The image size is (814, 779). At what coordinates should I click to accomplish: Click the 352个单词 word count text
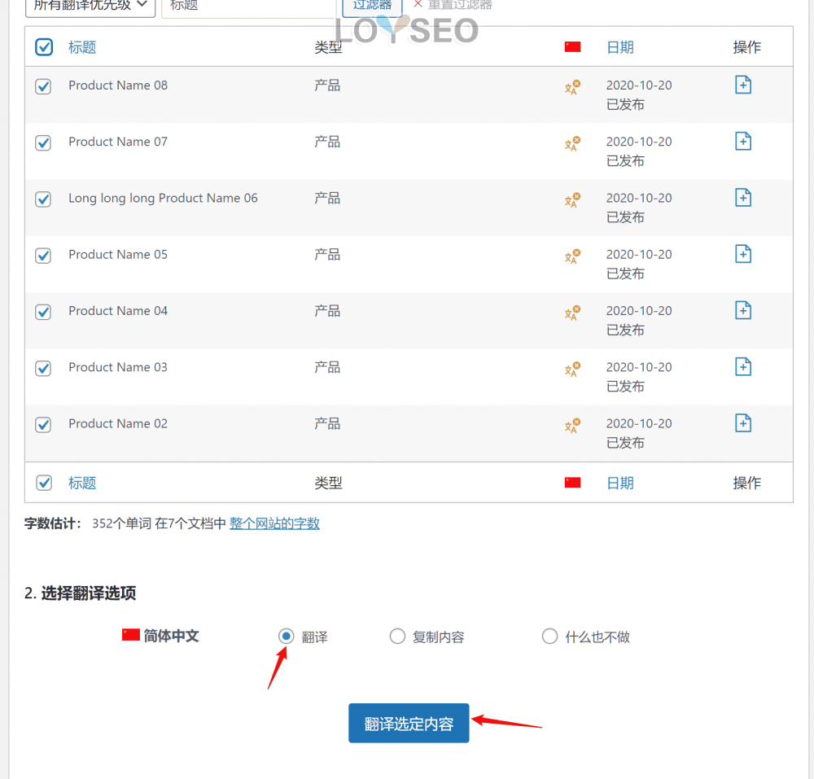coord(122,523)
